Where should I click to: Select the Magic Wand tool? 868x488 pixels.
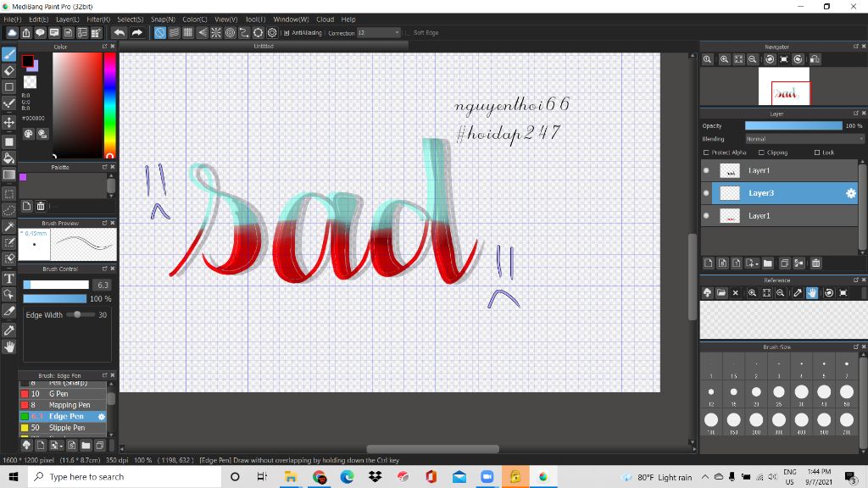coord(8,226)
